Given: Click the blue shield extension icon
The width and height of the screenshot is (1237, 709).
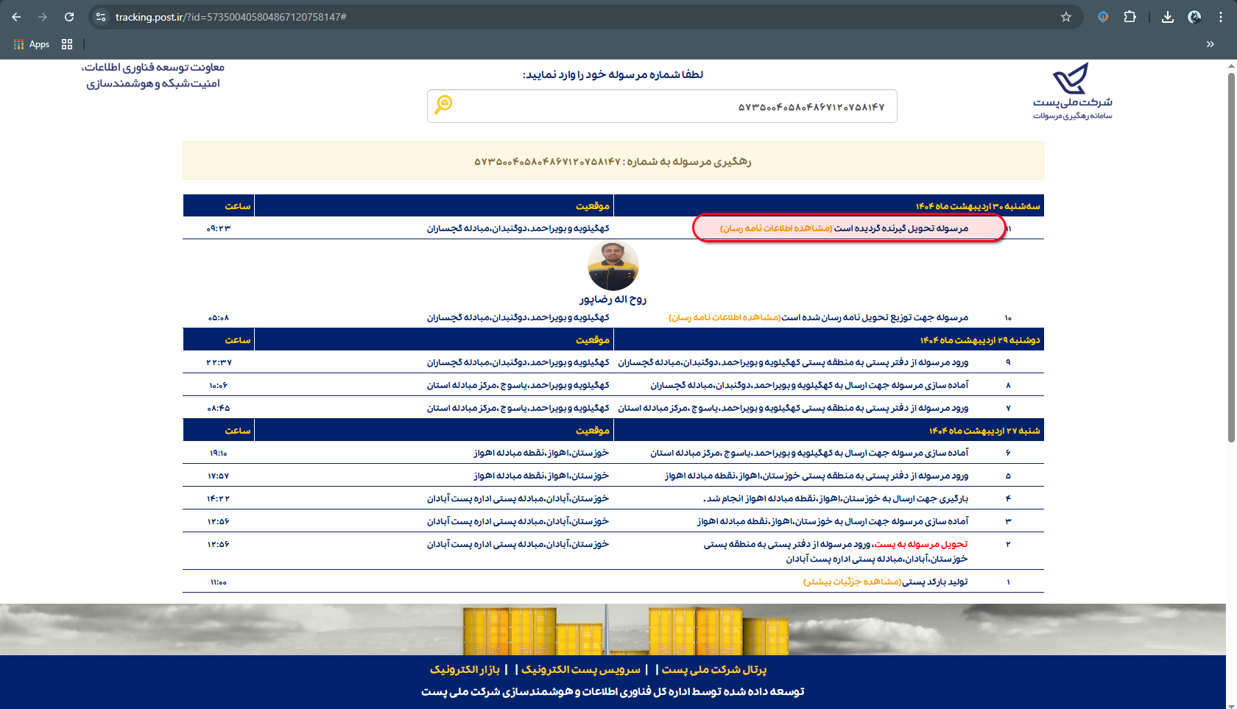Looking at the screenshot, I should pyautogui.click(x=1103, y=17).
